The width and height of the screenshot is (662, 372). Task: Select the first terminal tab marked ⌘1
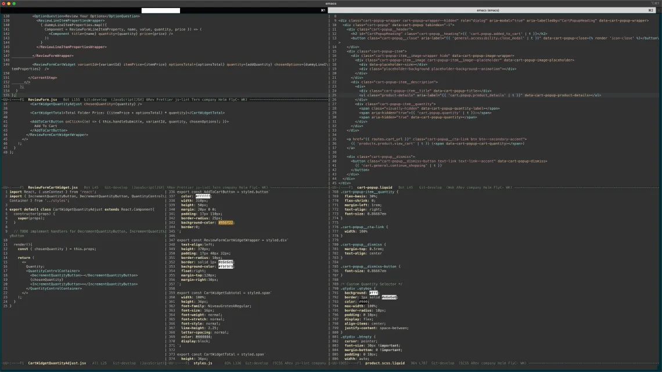164,10
